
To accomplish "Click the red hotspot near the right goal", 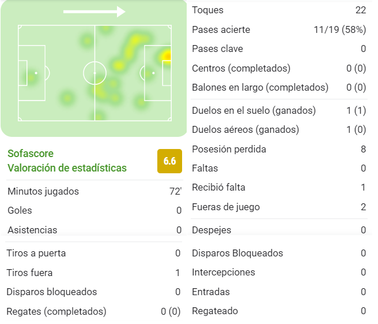I will coord(167,56).
